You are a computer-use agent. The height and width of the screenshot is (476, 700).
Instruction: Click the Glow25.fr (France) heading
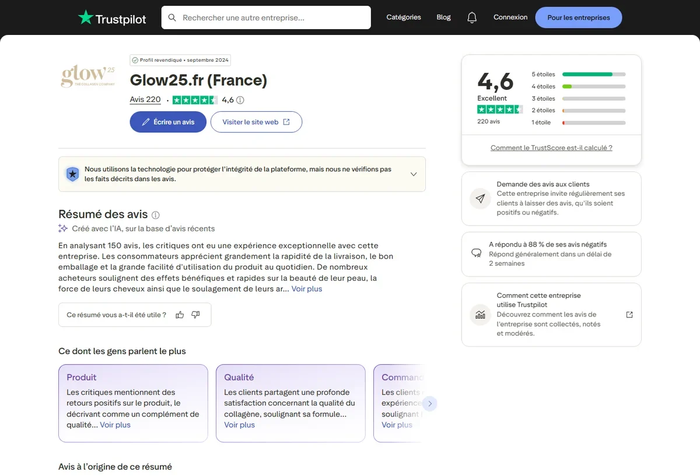[x=198, y=80]
